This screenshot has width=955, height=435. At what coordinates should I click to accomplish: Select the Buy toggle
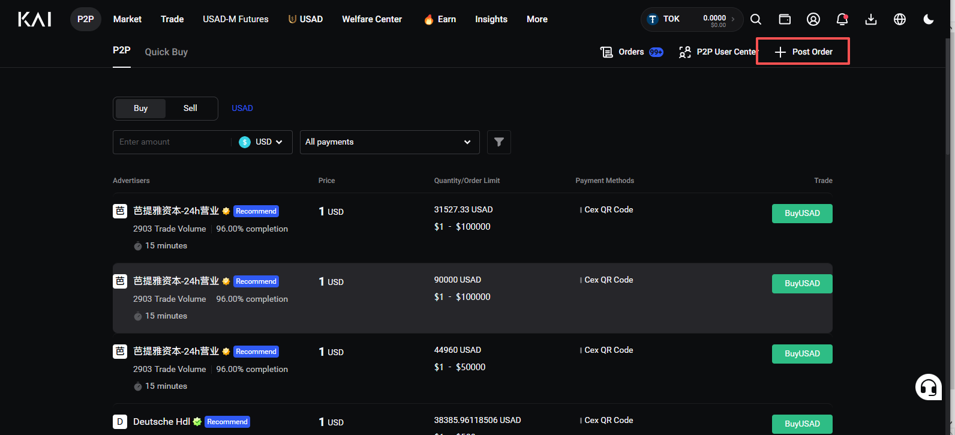tap(140, 108)
